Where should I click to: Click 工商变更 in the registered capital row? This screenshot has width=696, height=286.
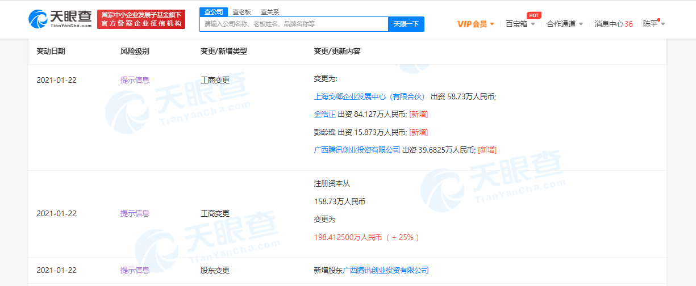pyautogui.click(x=215, y=213)
